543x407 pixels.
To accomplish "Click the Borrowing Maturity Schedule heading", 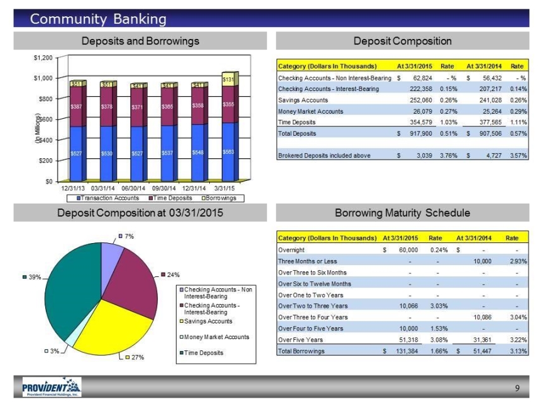I will point(402,212).
